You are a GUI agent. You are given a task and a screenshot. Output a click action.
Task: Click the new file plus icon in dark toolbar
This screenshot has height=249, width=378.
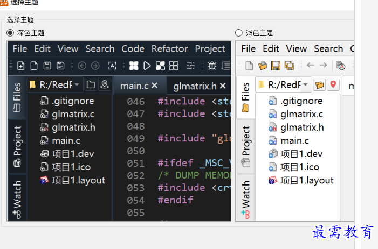pyautogui.click(x=20, y=66)
